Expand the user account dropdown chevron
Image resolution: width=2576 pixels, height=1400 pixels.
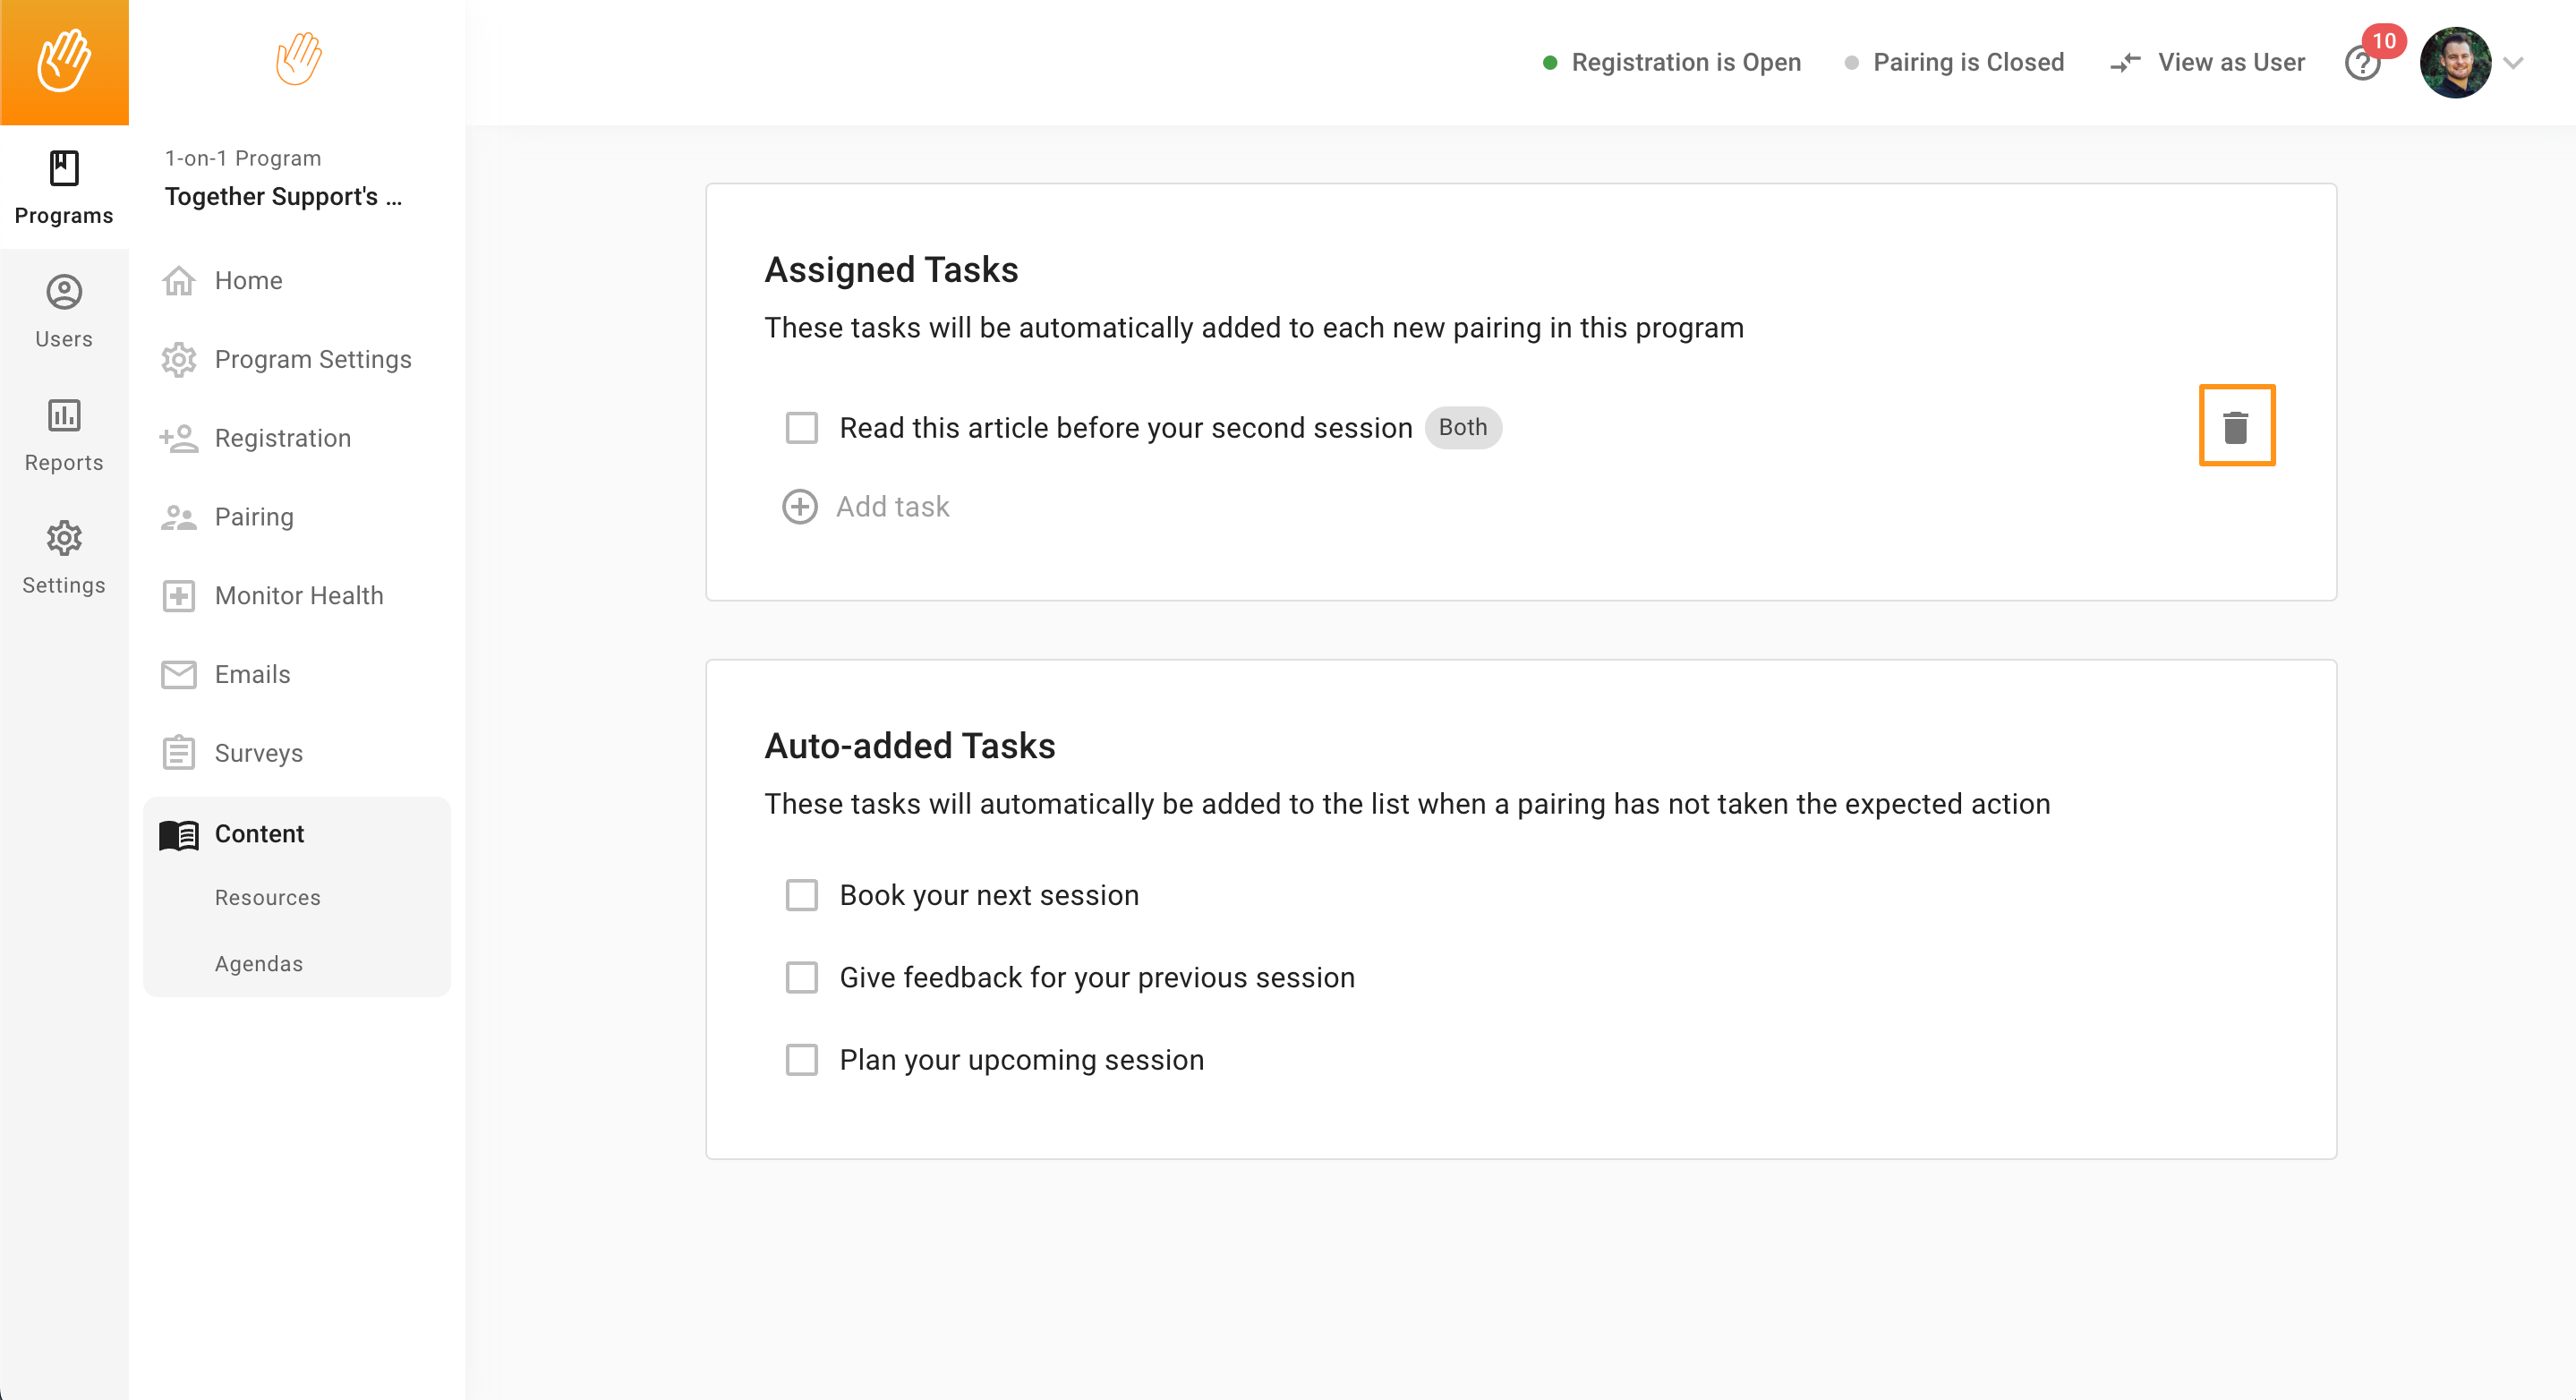click(2513, 63)
